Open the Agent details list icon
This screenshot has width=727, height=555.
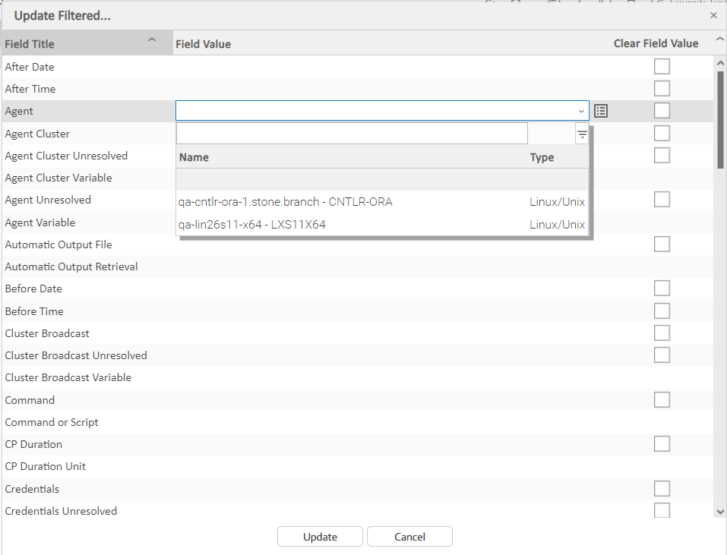601,111
